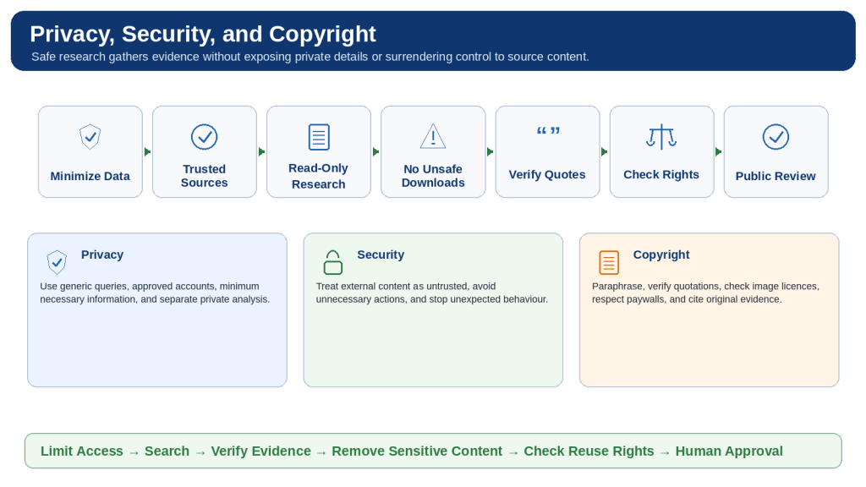Click the document icon above Read-Only Research
Screen dimensions: 866x487
pos(319,137)
